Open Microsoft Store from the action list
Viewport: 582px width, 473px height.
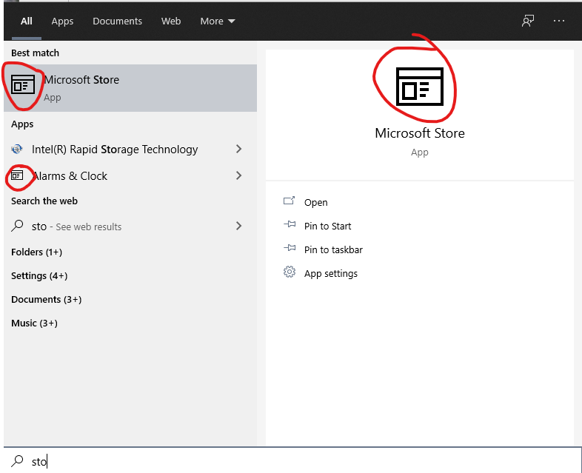coord(315,202)
